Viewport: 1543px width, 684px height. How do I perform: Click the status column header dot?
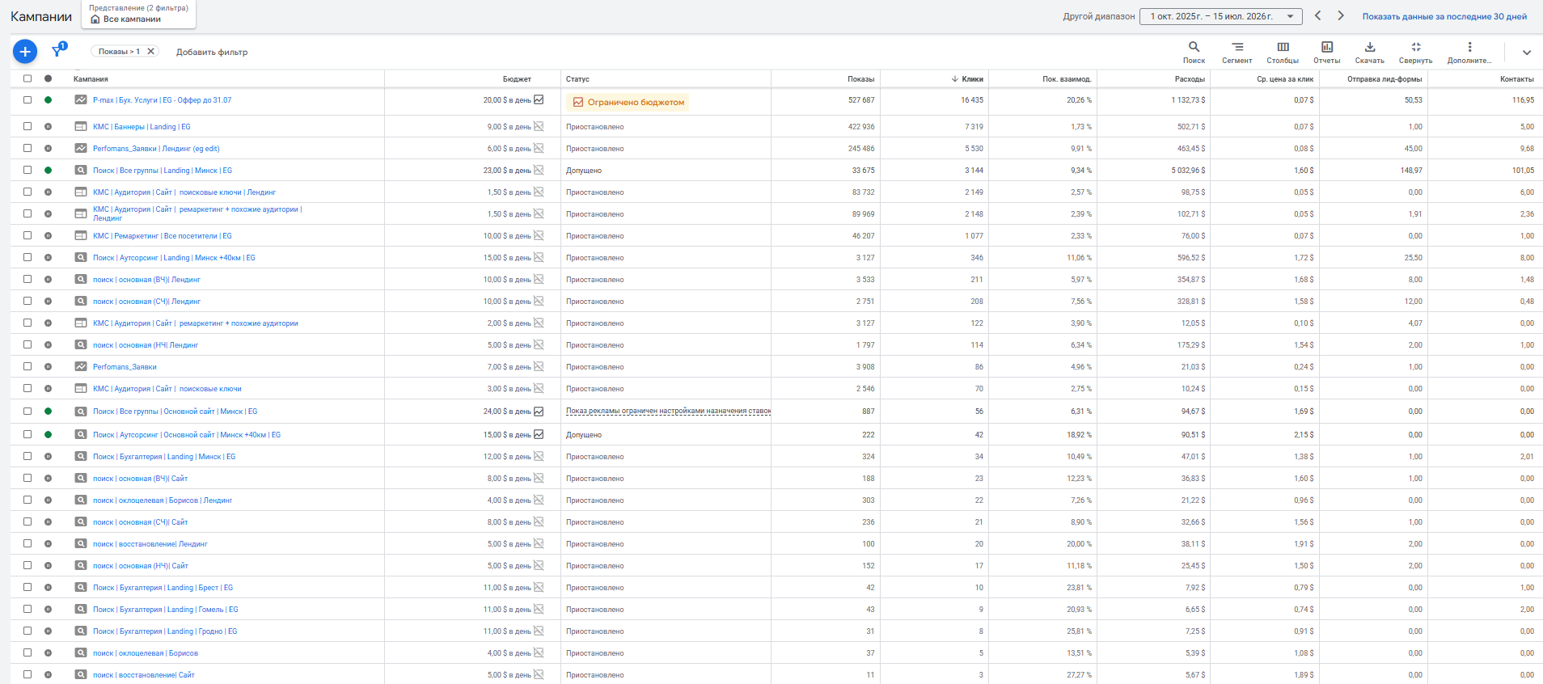point(48,78)
